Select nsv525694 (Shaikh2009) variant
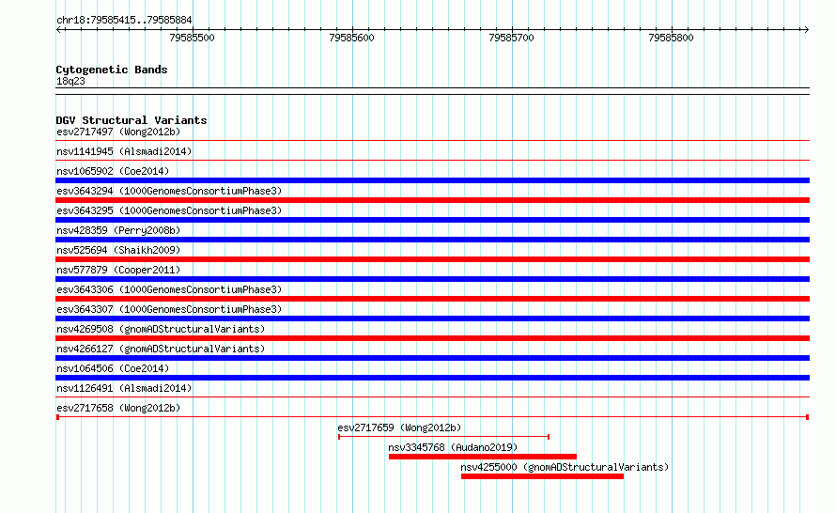The width and height of the screenshot is (836, 513). [x=118, y=250]
